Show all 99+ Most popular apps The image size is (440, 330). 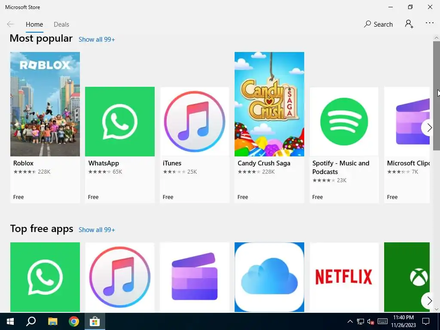pos(97,40)
